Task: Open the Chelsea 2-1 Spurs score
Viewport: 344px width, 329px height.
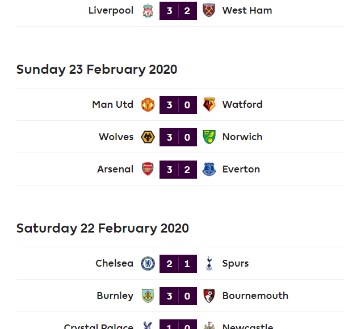Action: coord(178,263)
